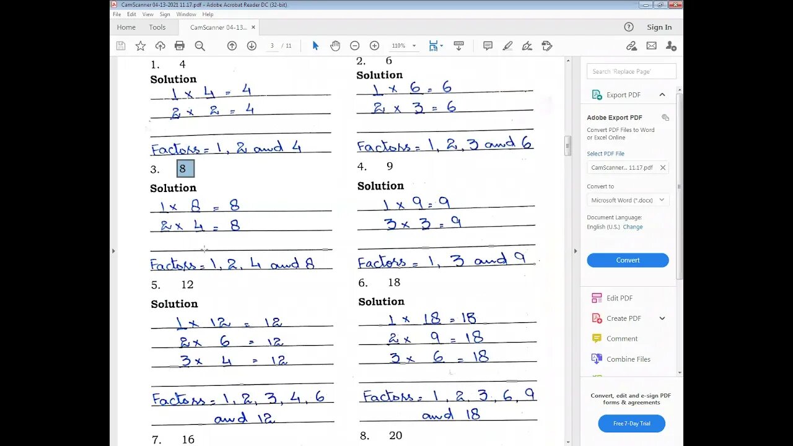Screen dimensions: 793x446
Task: Close the CamScanner document tab
Action: coord(253,27)
